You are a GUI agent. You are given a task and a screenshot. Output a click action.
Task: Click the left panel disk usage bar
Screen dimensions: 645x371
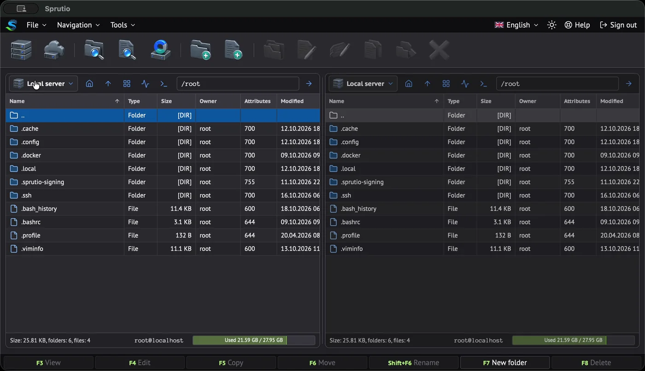(x=254, y=340)
